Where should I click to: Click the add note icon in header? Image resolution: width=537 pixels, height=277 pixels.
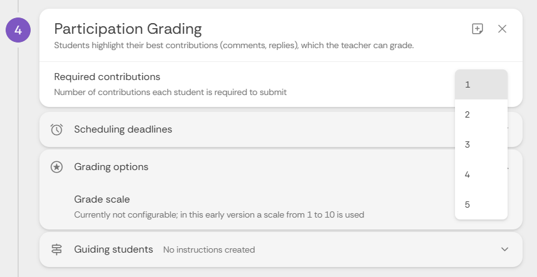(478, 29)
